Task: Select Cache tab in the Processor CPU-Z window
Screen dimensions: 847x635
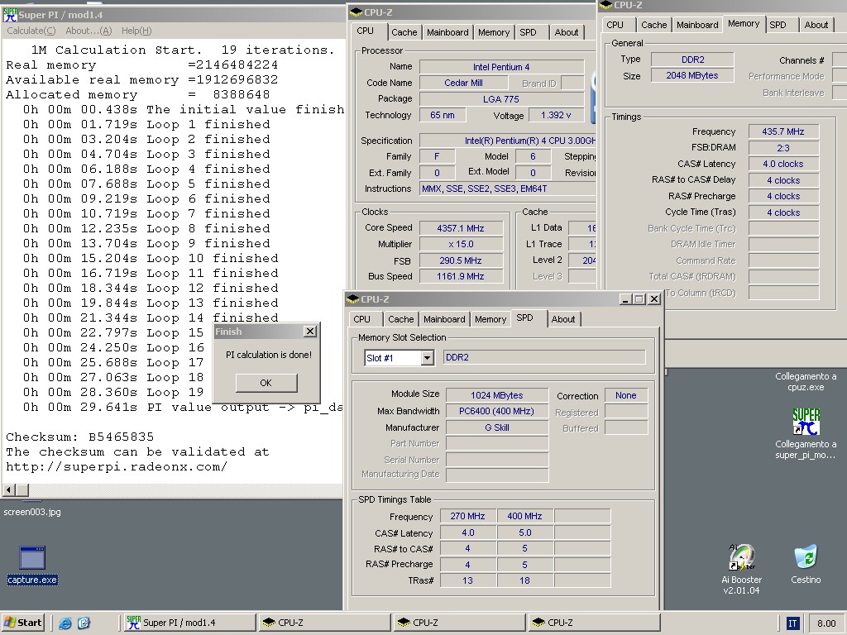Action: tap(404, 32)
